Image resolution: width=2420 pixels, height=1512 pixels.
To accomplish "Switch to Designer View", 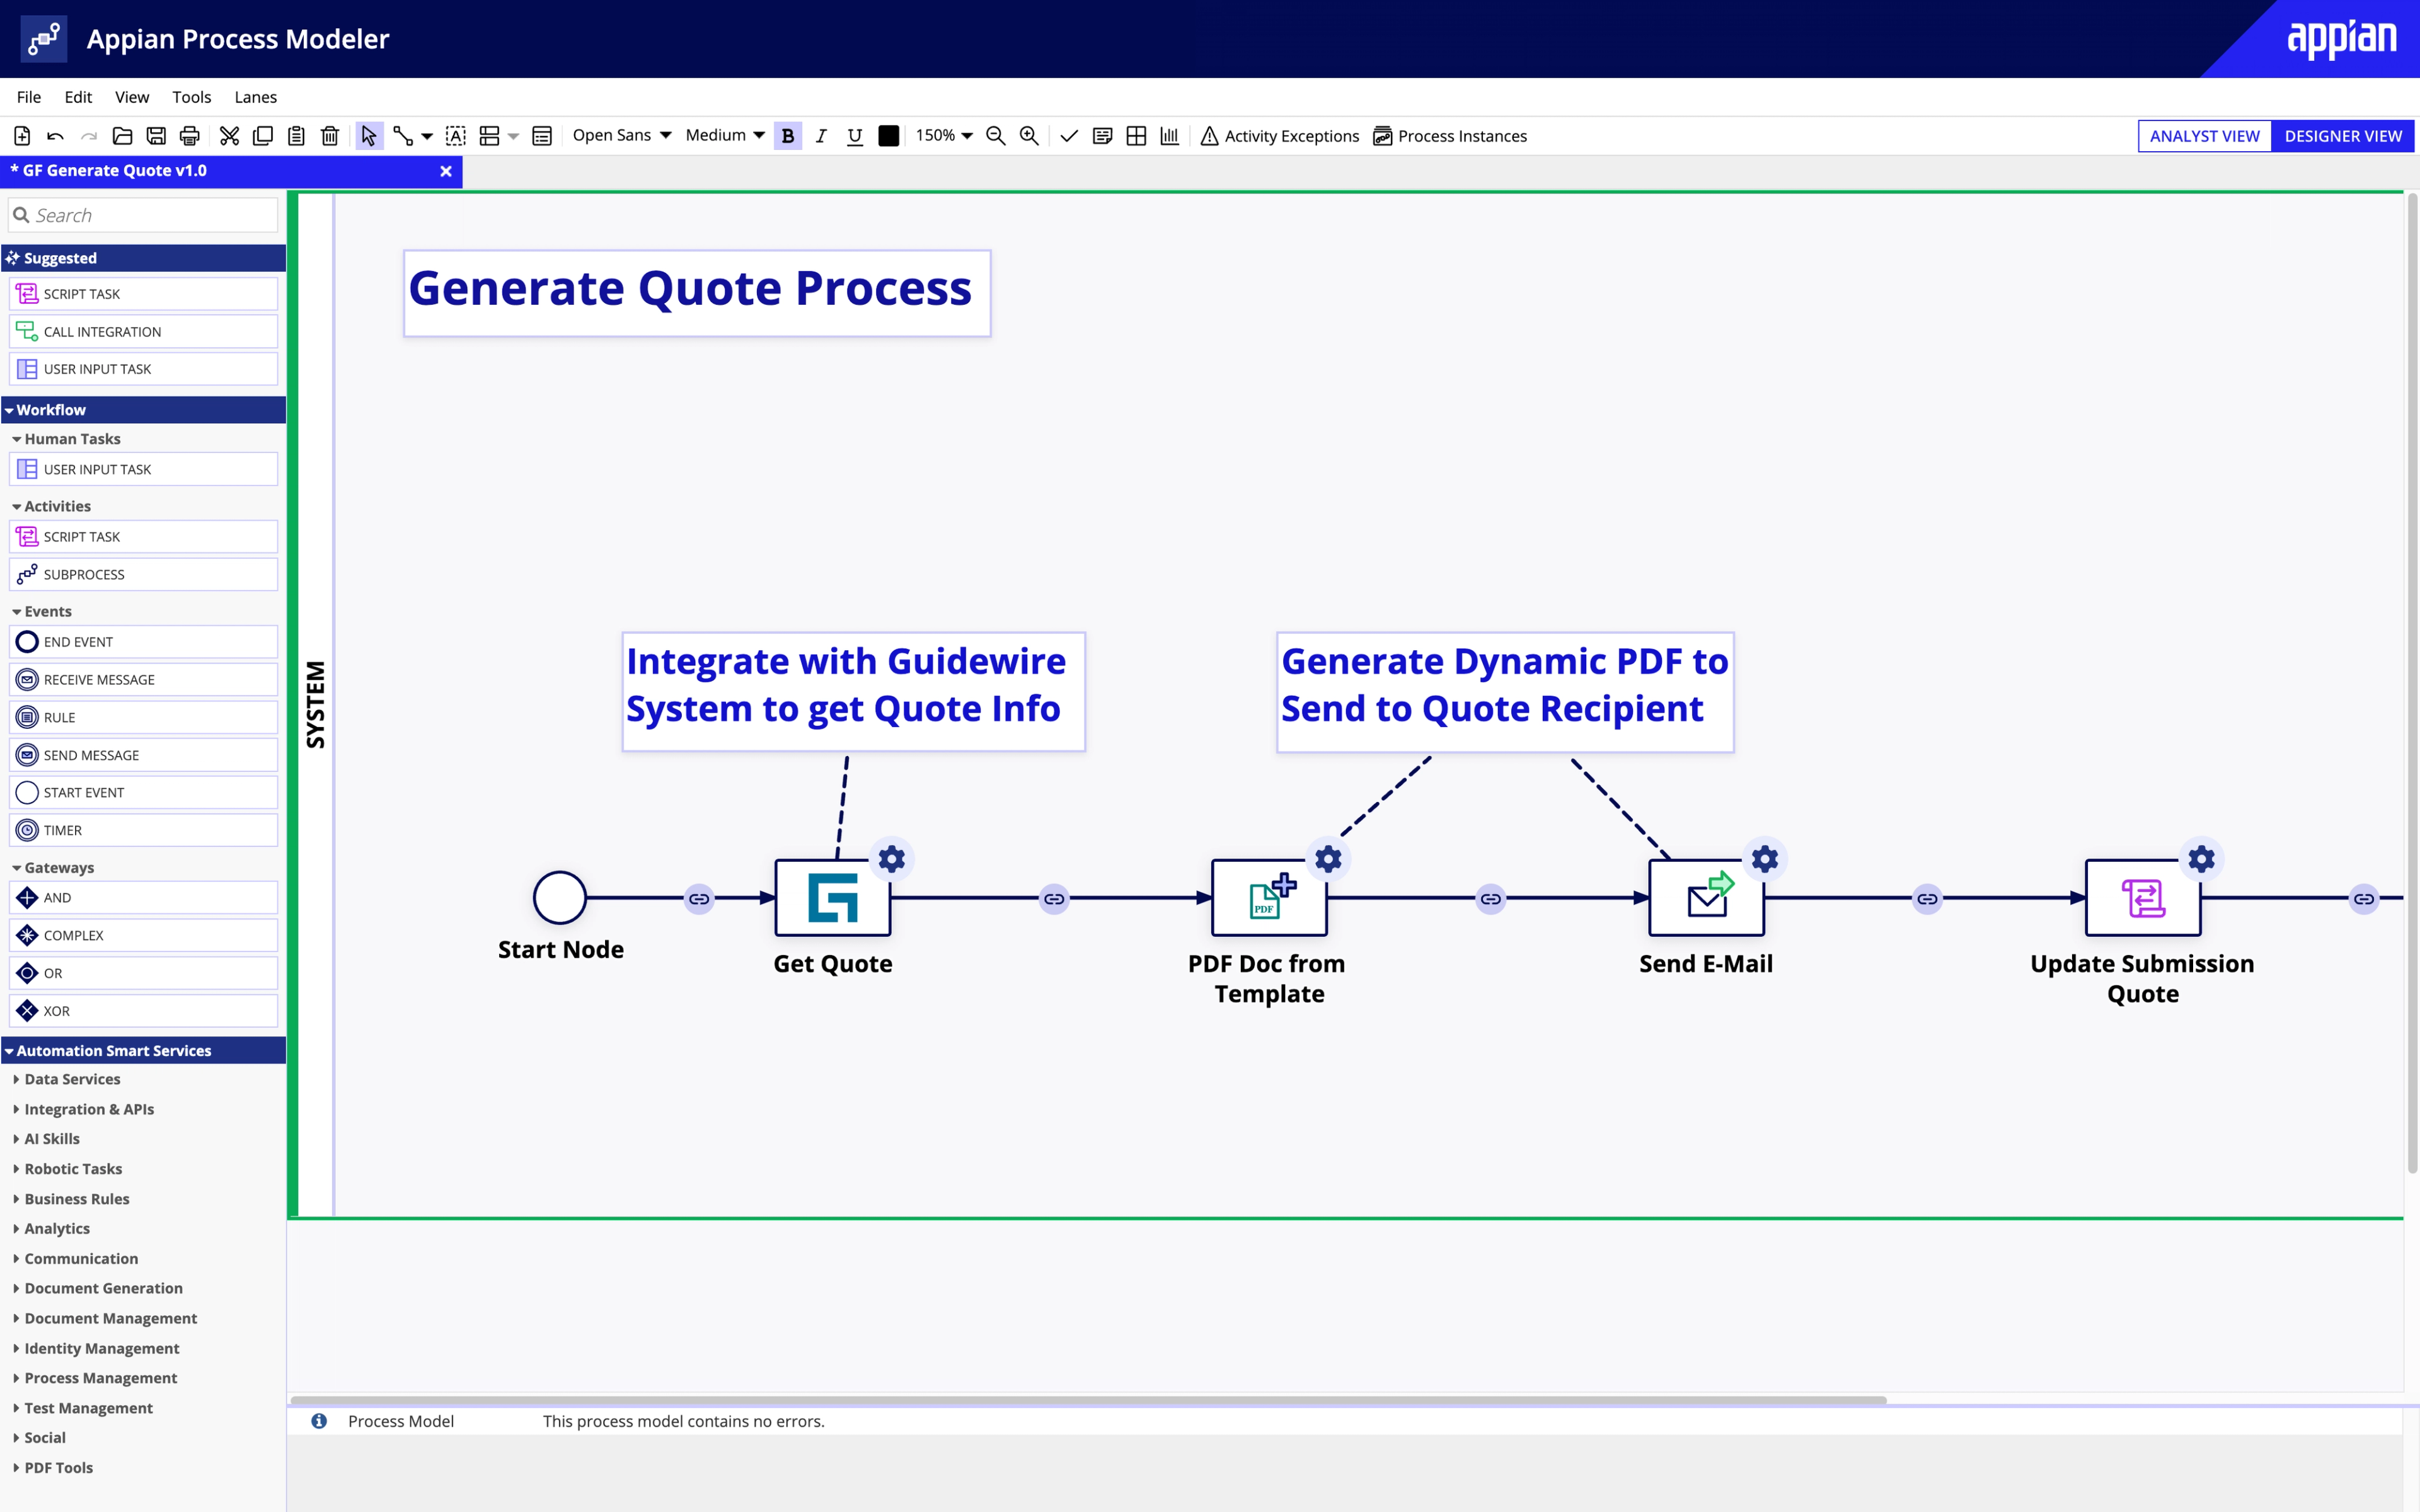I will pos(2342,136).
